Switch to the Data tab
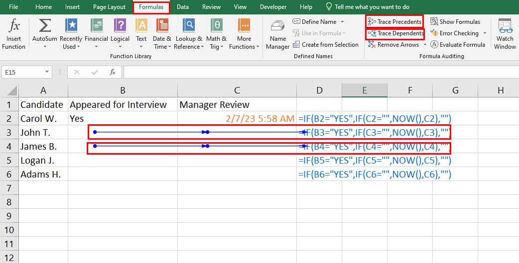The image size is (519, 263). click(x=183, y=7)
